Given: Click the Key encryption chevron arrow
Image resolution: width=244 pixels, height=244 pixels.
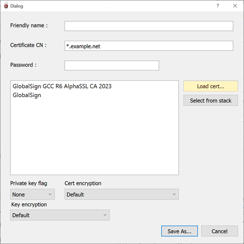Looking at the screenshot, I should [105, 215].
